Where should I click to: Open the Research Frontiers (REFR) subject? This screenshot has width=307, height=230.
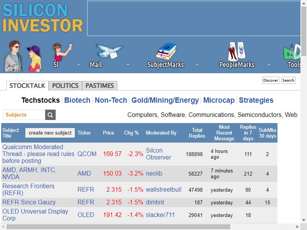tap(28, 189)
